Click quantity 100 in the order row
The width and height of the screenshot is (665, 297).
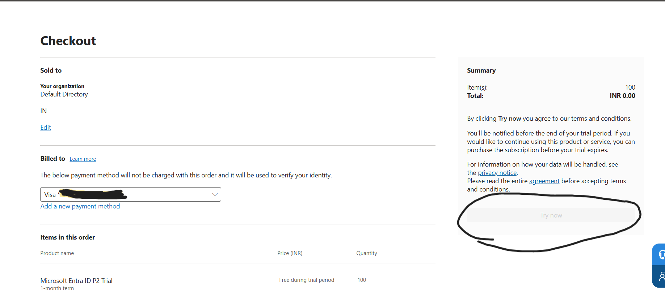coord(362,280)
